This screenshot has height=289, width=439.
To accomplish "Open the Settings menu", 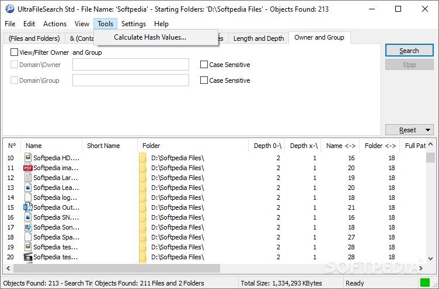I will click(134, 24).
